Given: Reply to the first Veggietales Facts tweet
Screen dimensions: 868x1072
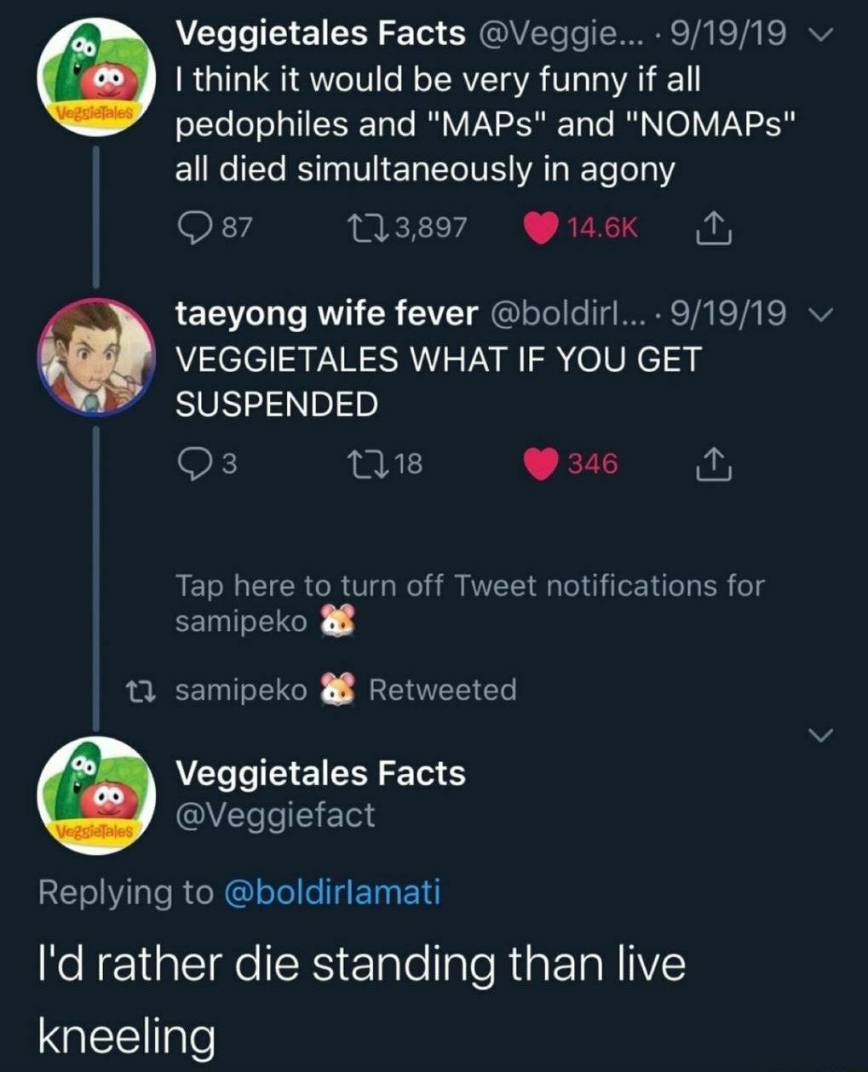Looking at the screenshot, I should 193,226.
